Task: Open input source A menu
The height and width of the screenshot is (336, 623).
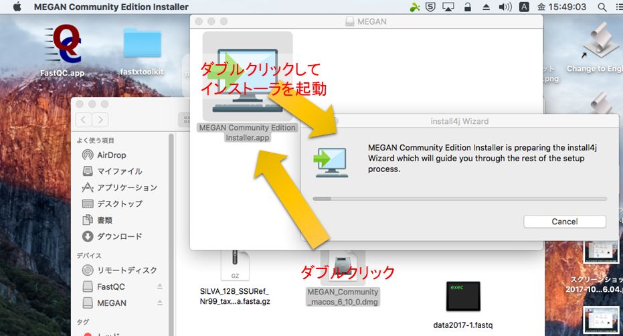Action: 524,7
